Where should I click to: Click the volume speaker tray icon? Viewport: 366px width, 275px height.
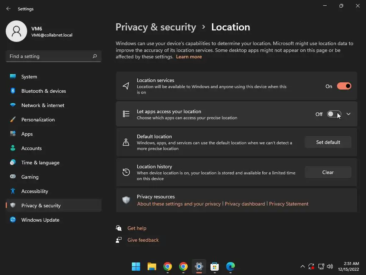click(x=330, y=266)
